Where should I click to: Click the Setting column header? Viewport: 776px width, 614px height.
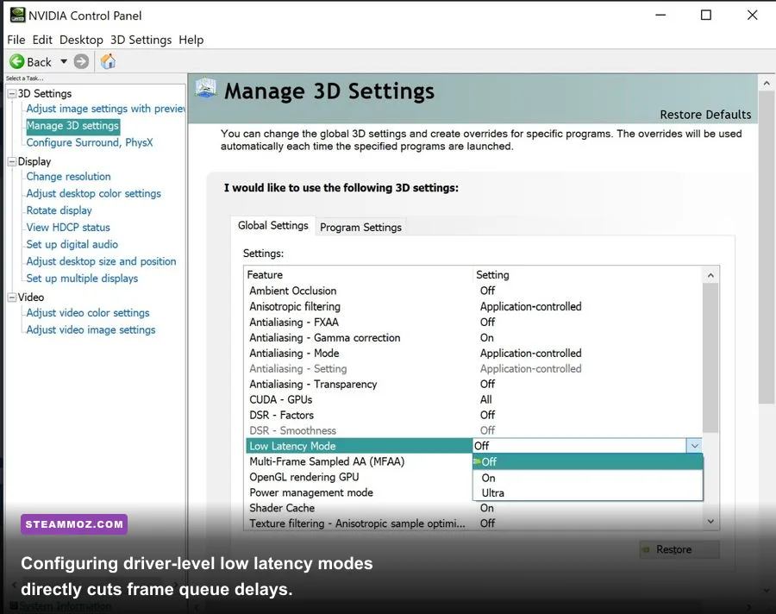click(x=587, y=275)
